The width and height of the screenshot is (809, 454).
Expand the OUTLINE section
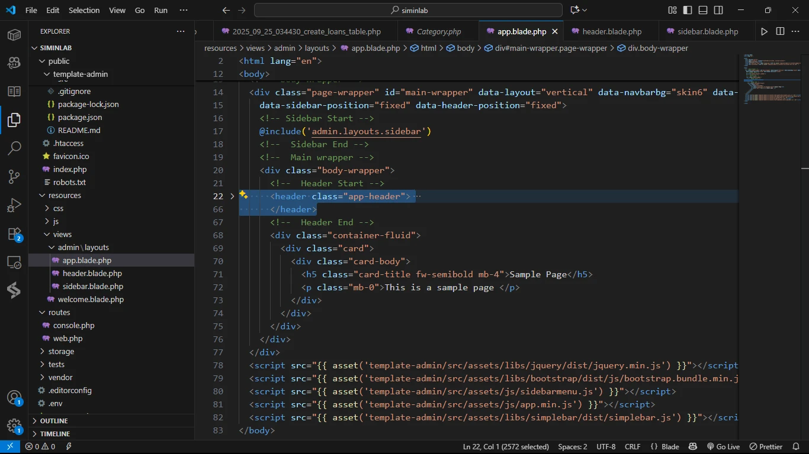tap(54, 421)
